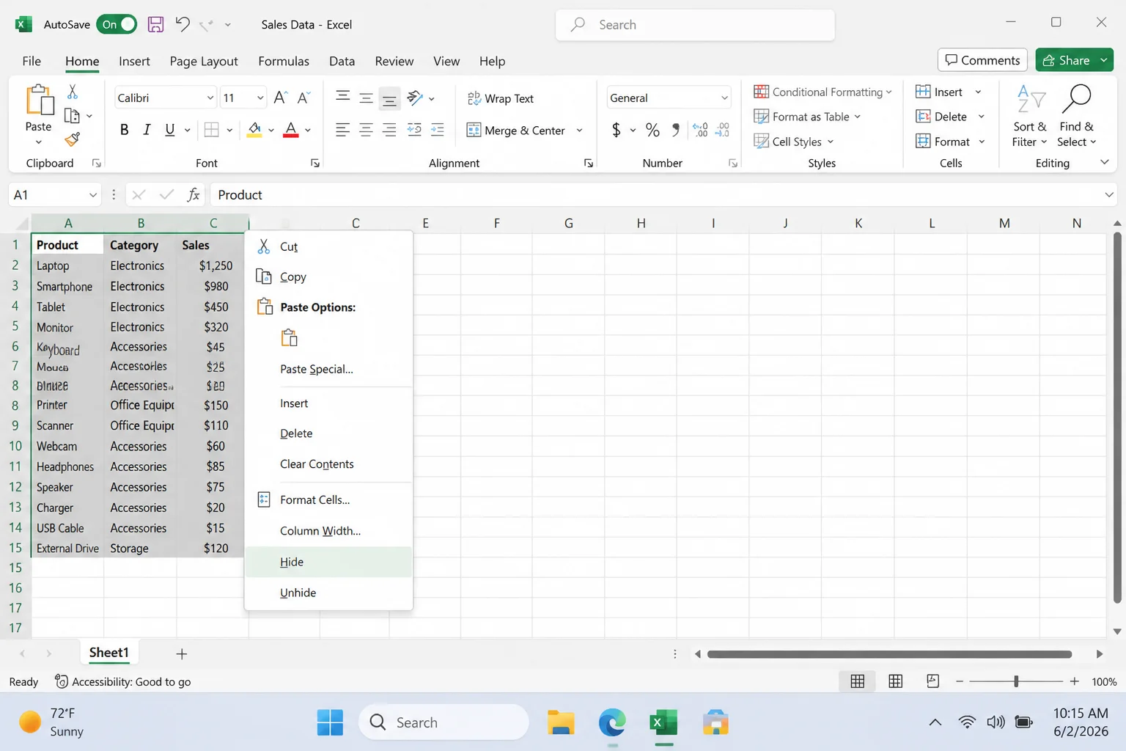Screen dimensions: 1126x751
Task: Decrease decimal places
Action: (x=723, y=130)
